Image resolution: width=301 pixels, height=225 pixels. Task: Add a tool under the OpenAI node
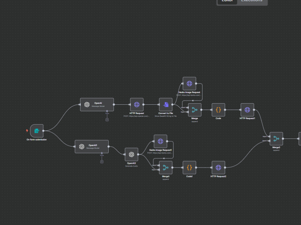pyautogui.click(x=107, y=120)
